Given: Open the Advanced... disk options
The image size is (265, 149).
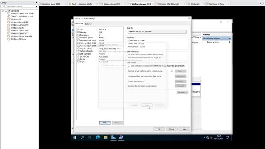Looking at the screenshot, I should [x=182, y=92].
